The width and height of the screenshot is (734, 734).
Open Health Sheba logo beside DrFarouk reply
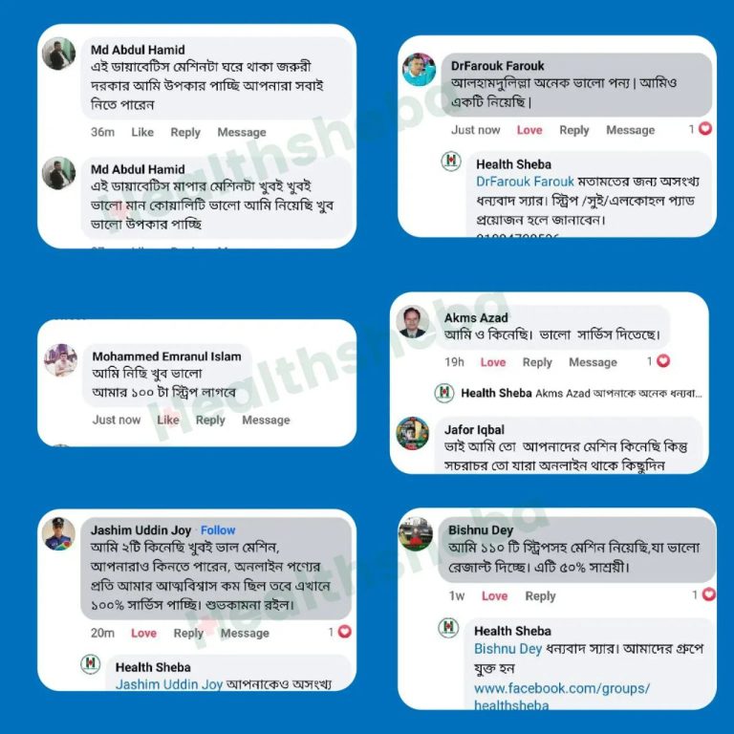pyautogui.click(x=451, y=161)
